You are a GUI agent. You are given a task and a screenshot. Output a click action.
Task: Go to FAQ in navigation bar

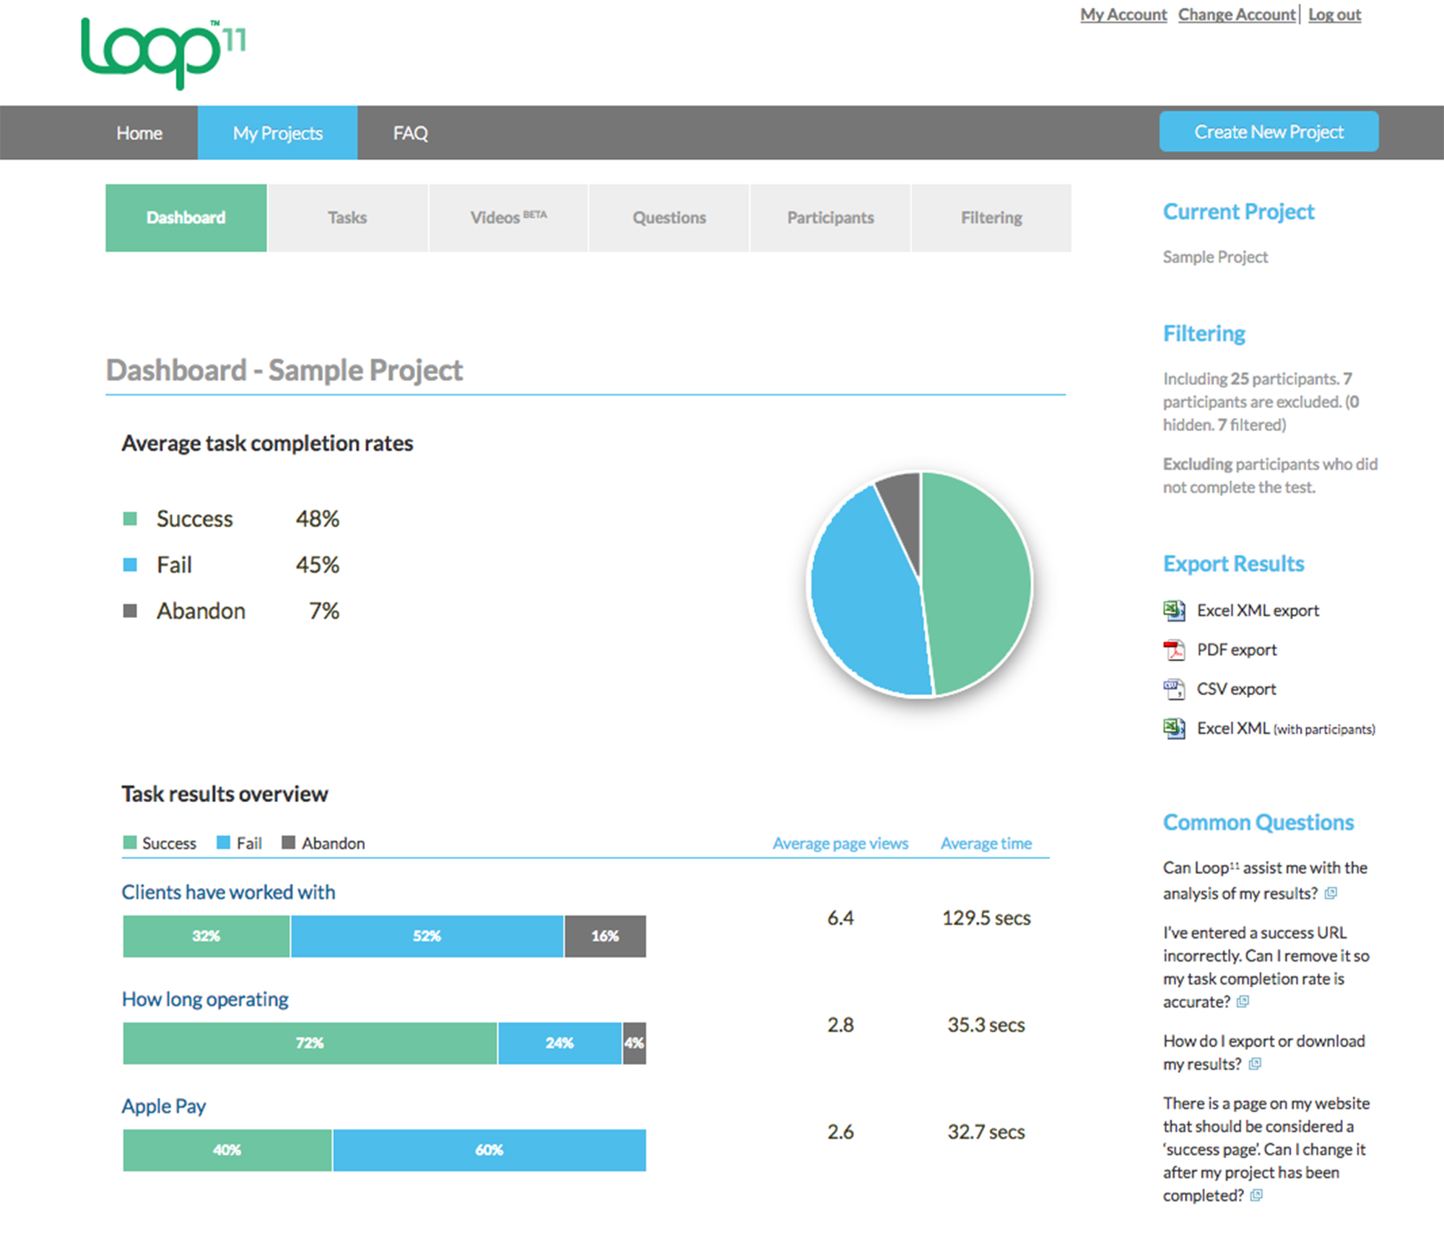410,134
